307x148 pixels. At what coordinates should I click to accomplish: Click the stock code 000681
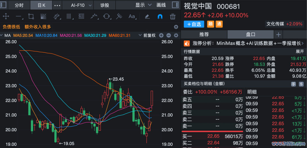(x=229, y=7)
